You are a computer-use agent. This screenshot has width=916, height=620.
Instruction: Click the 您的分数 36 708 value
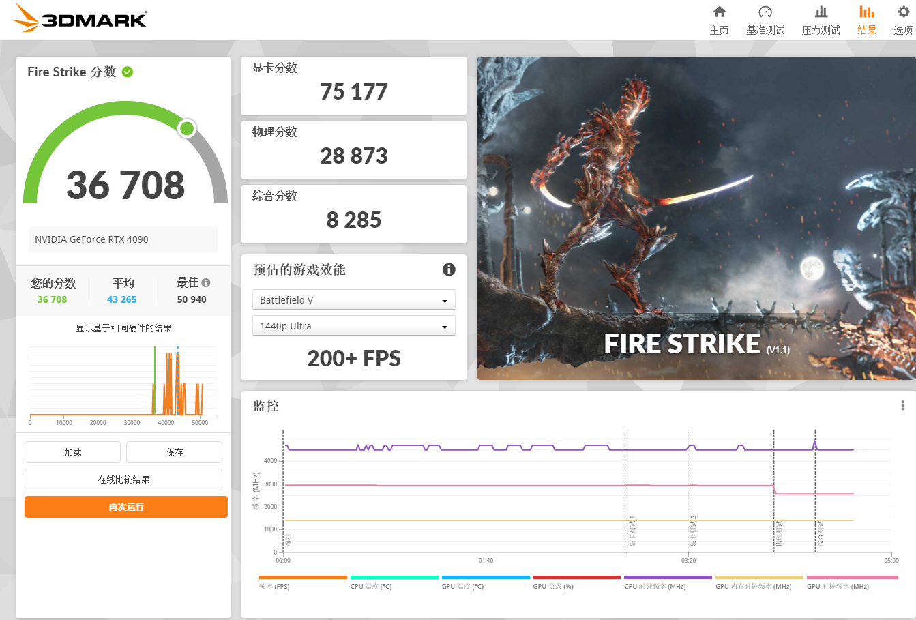pyautogui.click(x=53, y=299)
